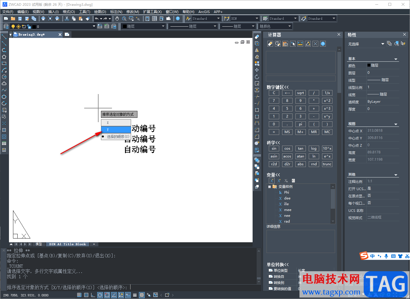This screenshot has width=410, height=299.
Task: Toggle Transparency display in status bar
Action: pos(142,295)
